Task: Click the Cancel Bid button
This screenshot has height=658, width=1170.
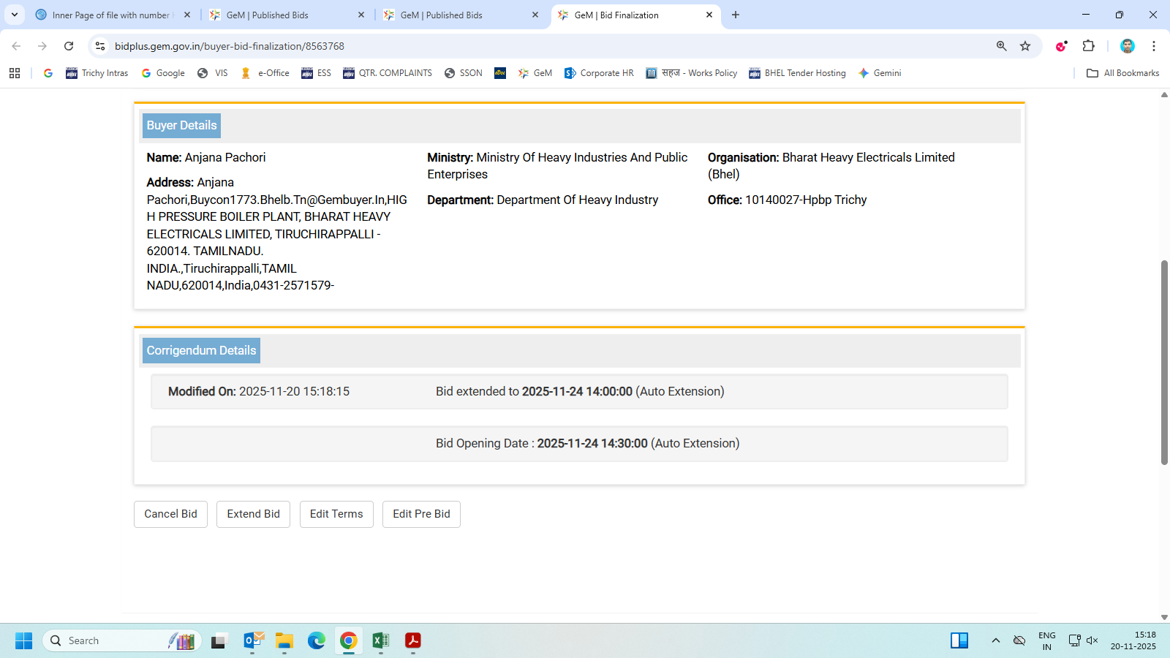Action: point(170,514)
